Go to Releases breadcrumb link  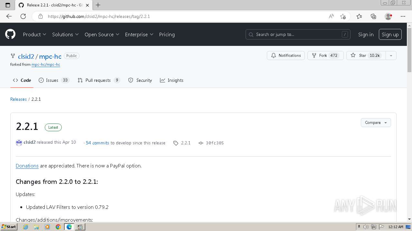pyautogui.click(x=18, y=99)
